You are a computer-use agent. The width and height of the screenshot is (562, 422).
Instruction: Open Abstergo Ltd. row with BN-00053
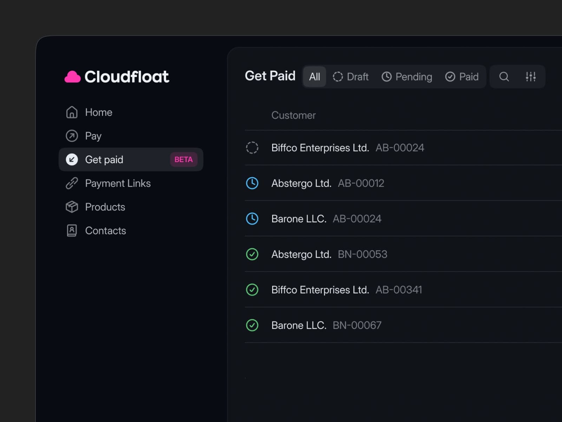[301, 254]
